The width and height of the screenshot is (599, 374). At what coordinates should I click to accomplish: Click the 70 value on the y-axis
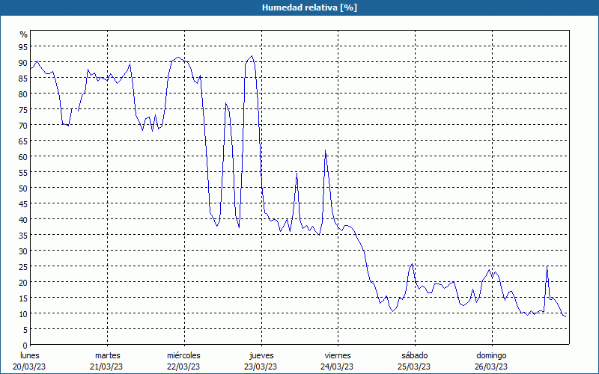tap(23, 125)
